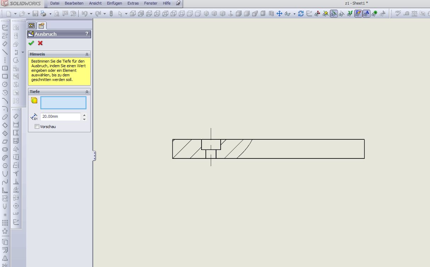Select the Centerline tool
This screenshot has width=430, height=267.
[5, 60]
